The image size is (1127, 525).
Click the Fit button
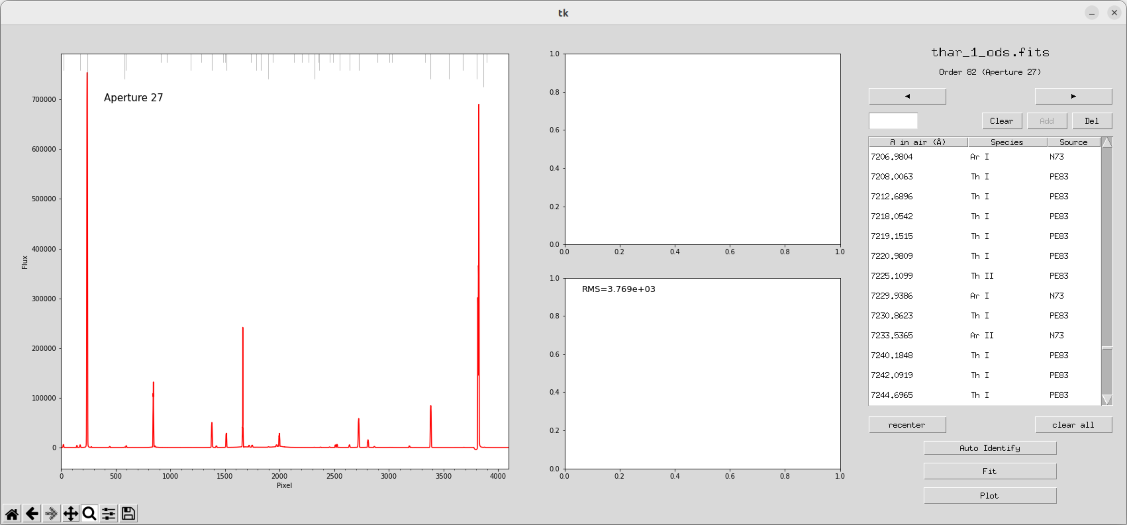tap(990, 471)
